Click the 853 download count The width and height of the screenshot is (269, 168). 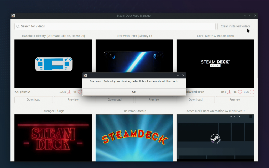[x=224, y=92]
